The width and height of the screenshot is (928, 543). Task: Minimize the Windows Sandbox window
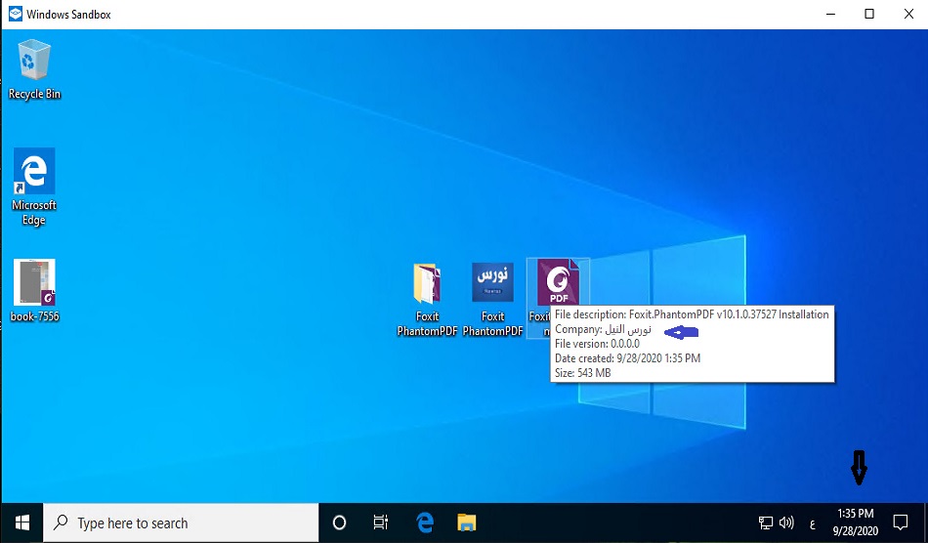829,14
